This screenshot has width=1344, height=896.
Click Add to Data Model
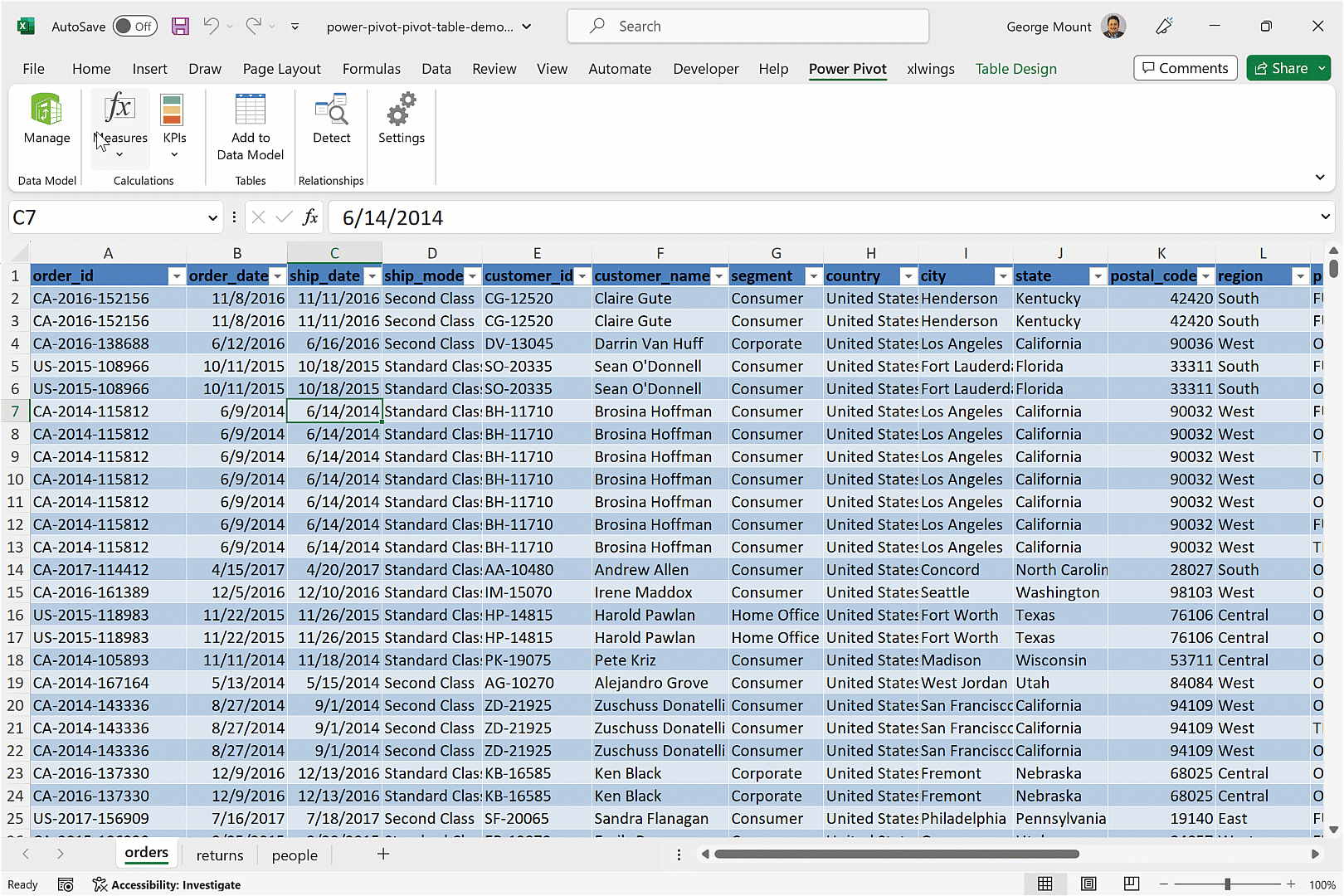(x=250, y=124)
